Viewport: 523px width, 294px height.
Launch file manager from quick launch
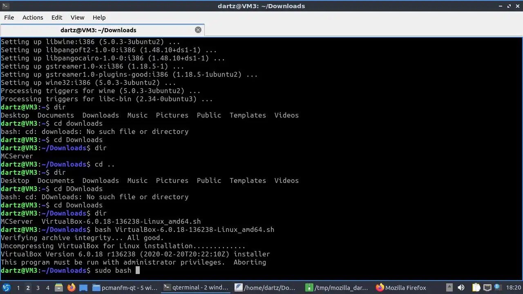point(58,288)
